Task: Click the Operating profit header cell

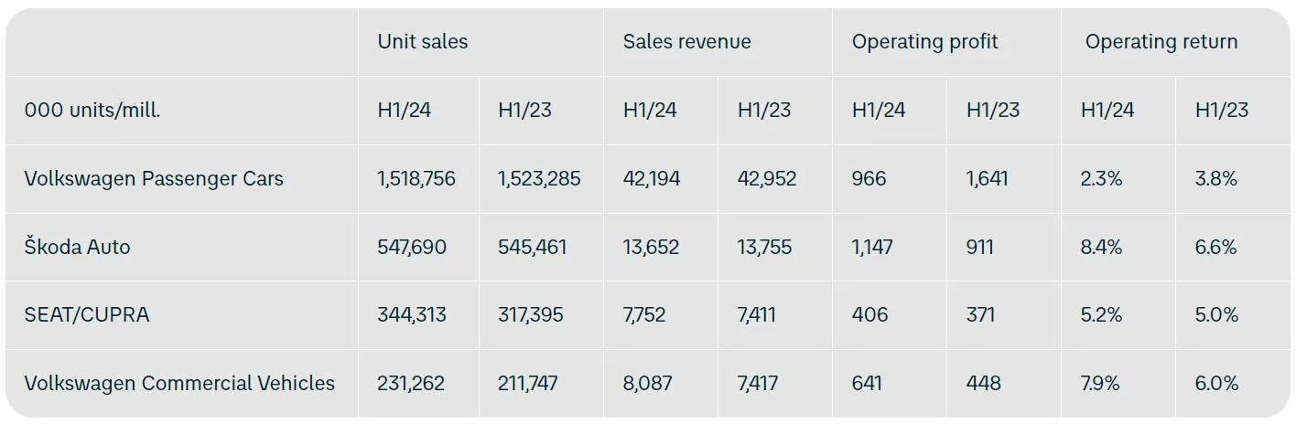Action: click(924, 42)
